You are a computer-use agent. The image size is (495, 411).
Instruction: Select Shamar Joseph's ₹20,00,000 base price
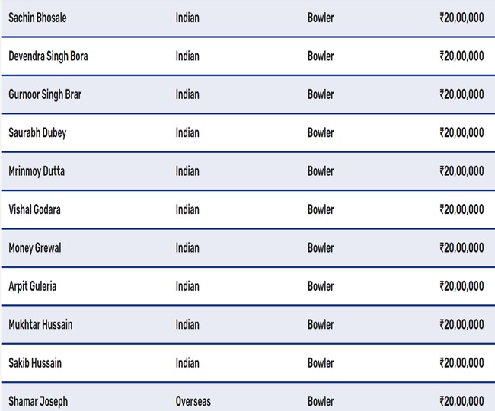[461, 401]
